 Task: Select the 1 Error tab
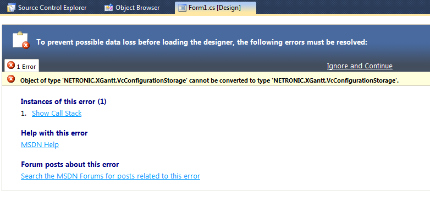(22, 66)
